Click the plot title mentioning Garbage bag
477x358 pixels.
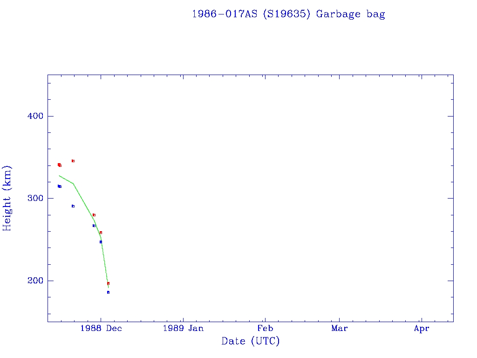click(288, 14)
